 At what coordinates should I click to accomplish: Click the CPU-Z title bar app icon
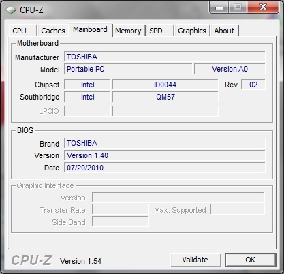(10, 10)
